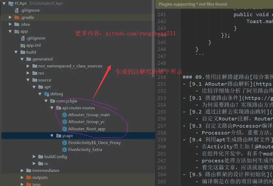Click the project tree vertical scrollbar
This screenshot has height=186, width=273.
pyautogui.click(x=153, y=38)
